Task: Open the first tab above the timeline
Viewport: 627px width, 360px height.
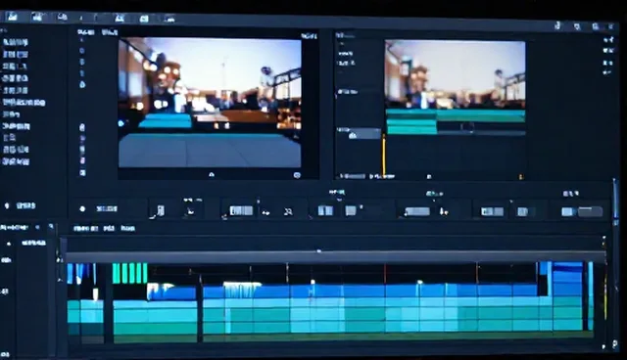Action: [85, 229]
